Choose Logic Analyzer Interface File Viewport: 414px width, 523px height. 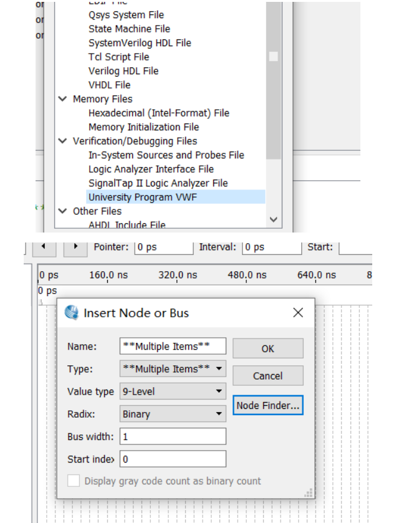point(151,169)
